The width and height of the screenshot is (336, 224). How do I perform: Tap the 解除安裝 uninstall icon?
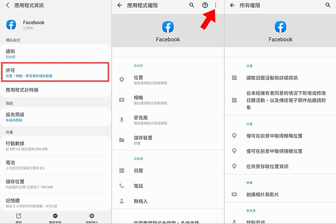tap(55, 216)
